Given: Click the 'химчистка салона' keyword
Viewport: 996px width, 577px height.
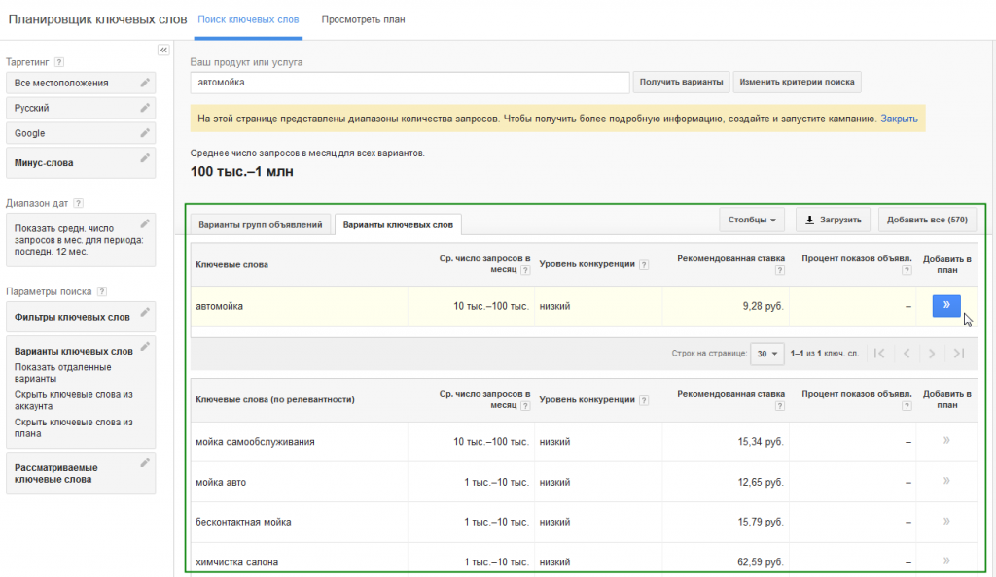Looking at the screenshot, I should [236, 561].
